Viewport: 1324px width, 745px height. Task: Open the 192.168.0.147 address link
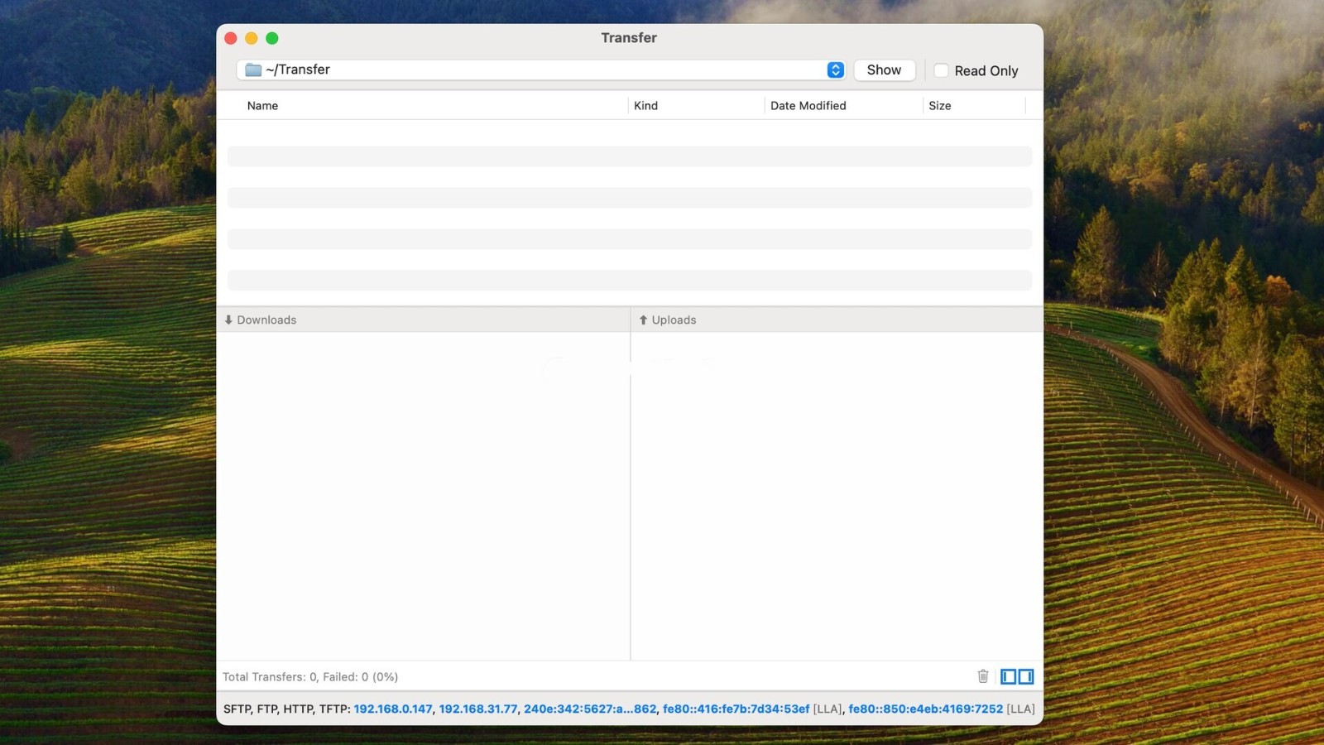pyautogui.click(x=393, y=709)
